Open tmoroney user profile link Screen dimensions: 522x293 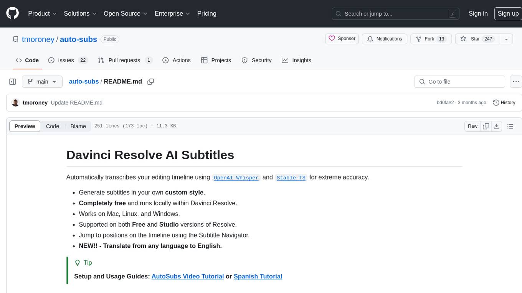click(38, 39)
